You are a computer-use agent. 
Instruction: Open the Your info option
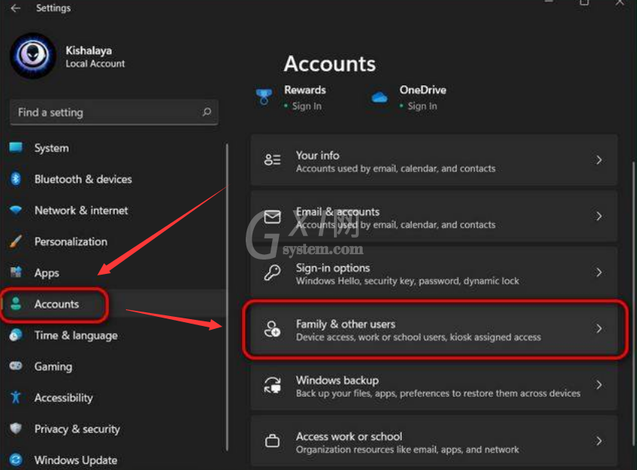[434, 160]
